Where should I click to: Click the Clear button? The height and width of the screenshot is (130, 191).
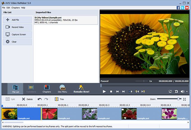17,42
